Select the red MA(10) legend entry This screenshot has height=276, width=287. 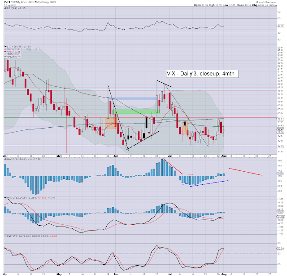[13, 52]
